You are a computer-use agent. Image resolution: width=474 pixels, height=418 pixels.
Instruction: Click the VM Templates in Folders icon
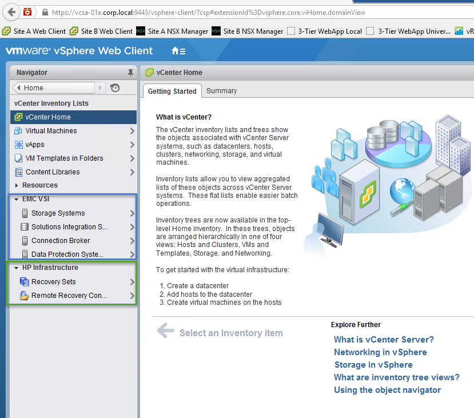18,158
